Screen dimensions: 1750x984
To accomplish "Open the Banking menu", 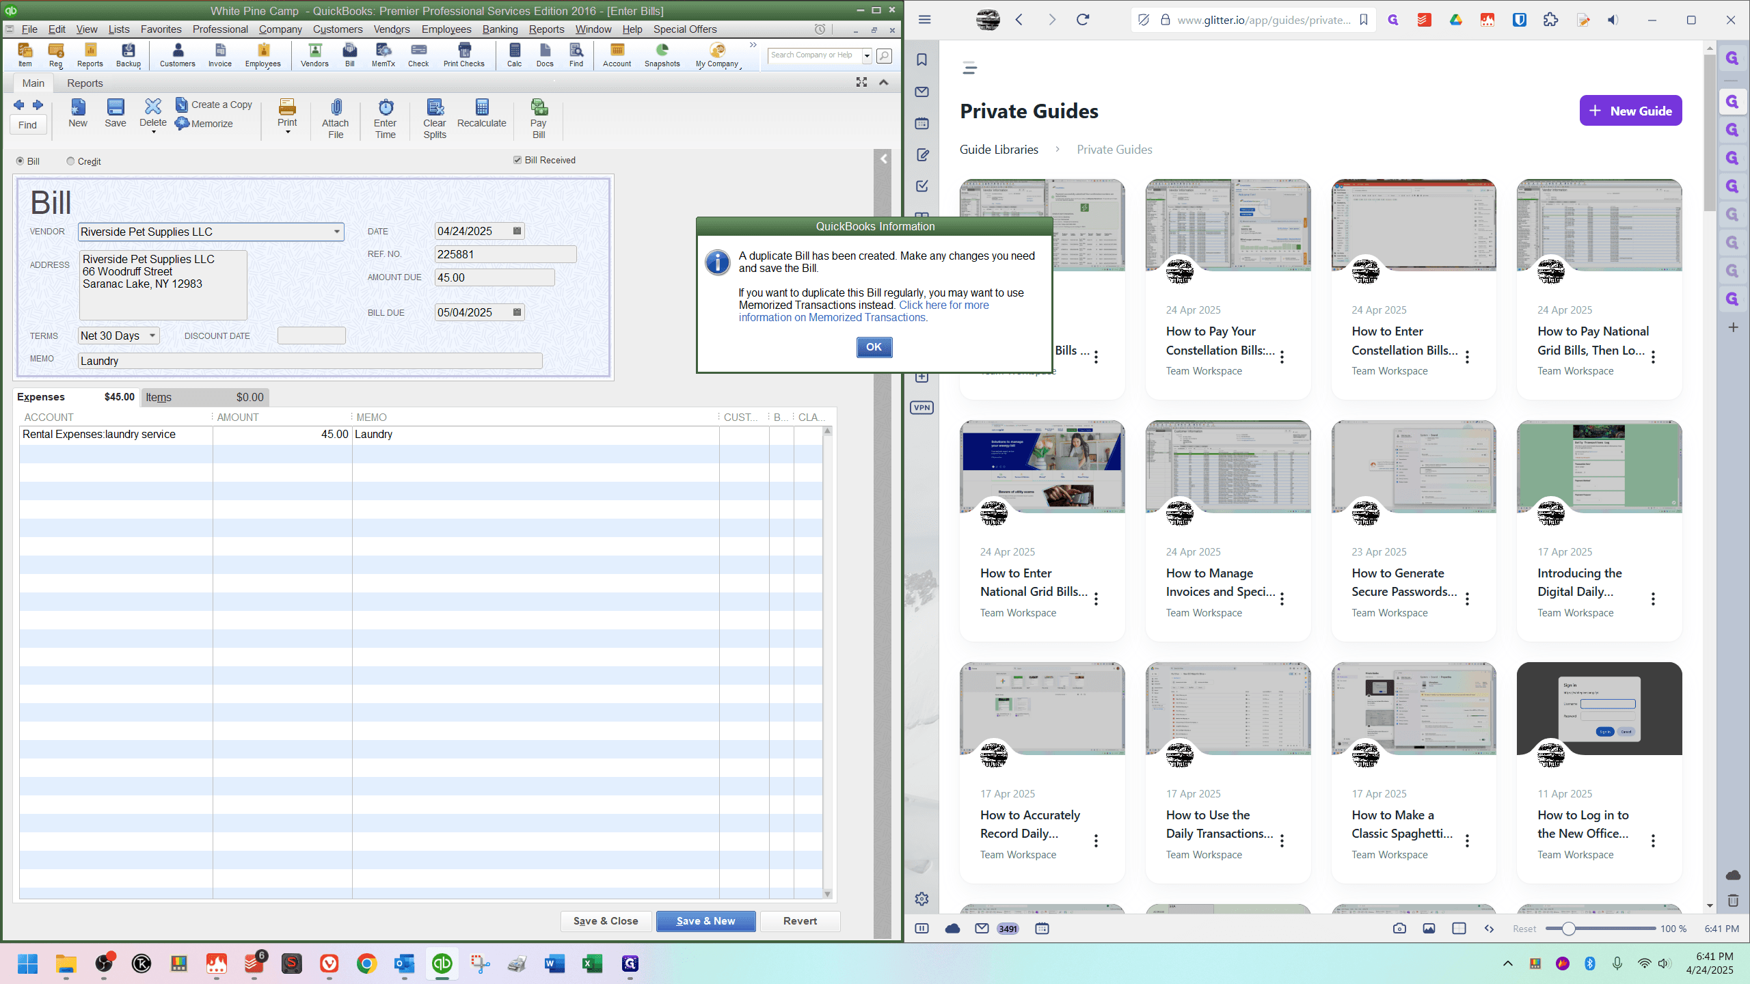I will click(500, 29).
